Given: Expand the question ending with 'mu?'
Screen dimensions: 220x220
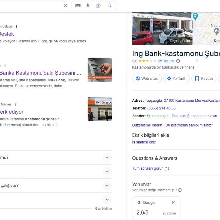Looking at the screenshot, I should point(107,158).
